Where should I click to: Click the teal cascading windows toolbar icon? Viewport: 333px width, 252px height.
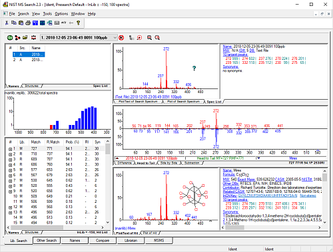click(49, 23)
